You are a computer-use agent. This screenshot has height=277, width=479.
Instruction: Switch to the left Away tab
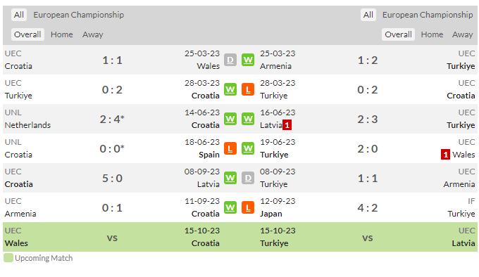point(92,34)
